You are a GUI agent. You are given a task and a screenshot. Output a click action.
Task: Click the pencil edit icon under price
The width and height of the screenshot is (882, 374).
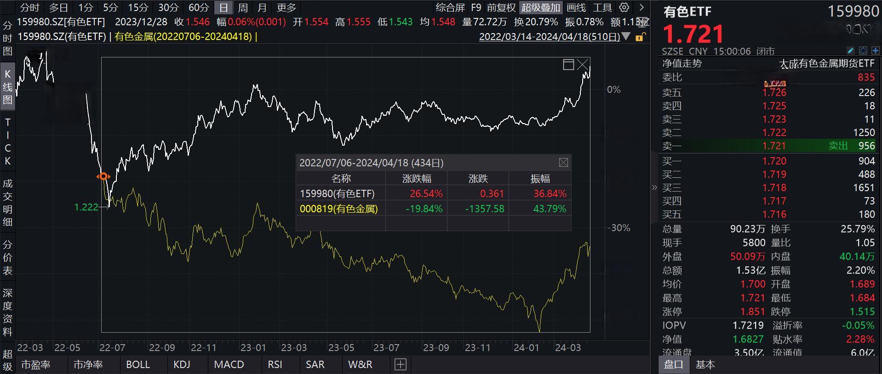coord(850,51)
